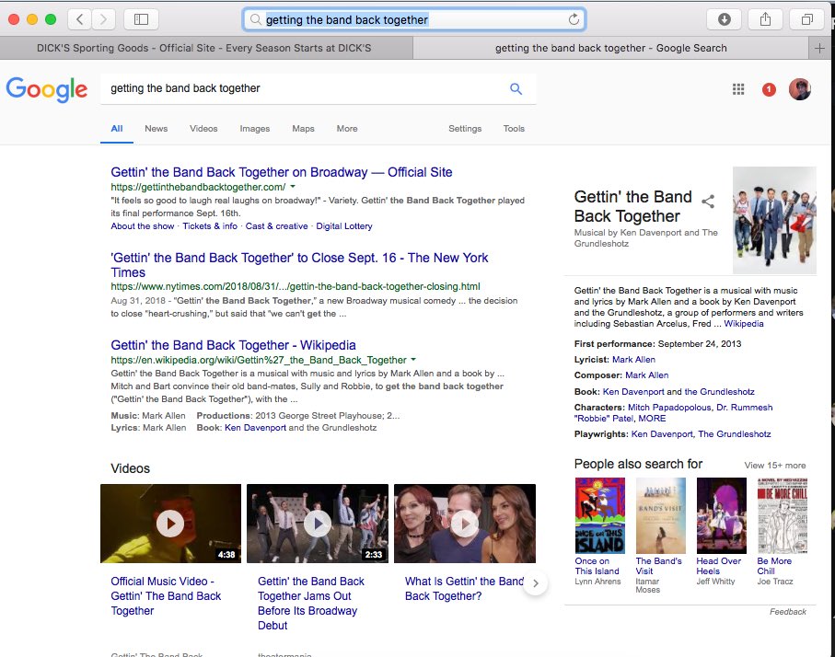Open the More search category menu
This screenshot has width=835, height=657.
(x=347, y=129)
